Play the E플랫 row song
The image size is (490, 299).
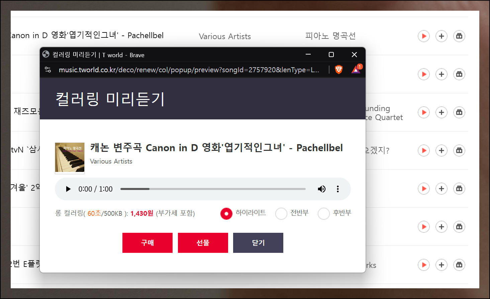tap(424, 265)
